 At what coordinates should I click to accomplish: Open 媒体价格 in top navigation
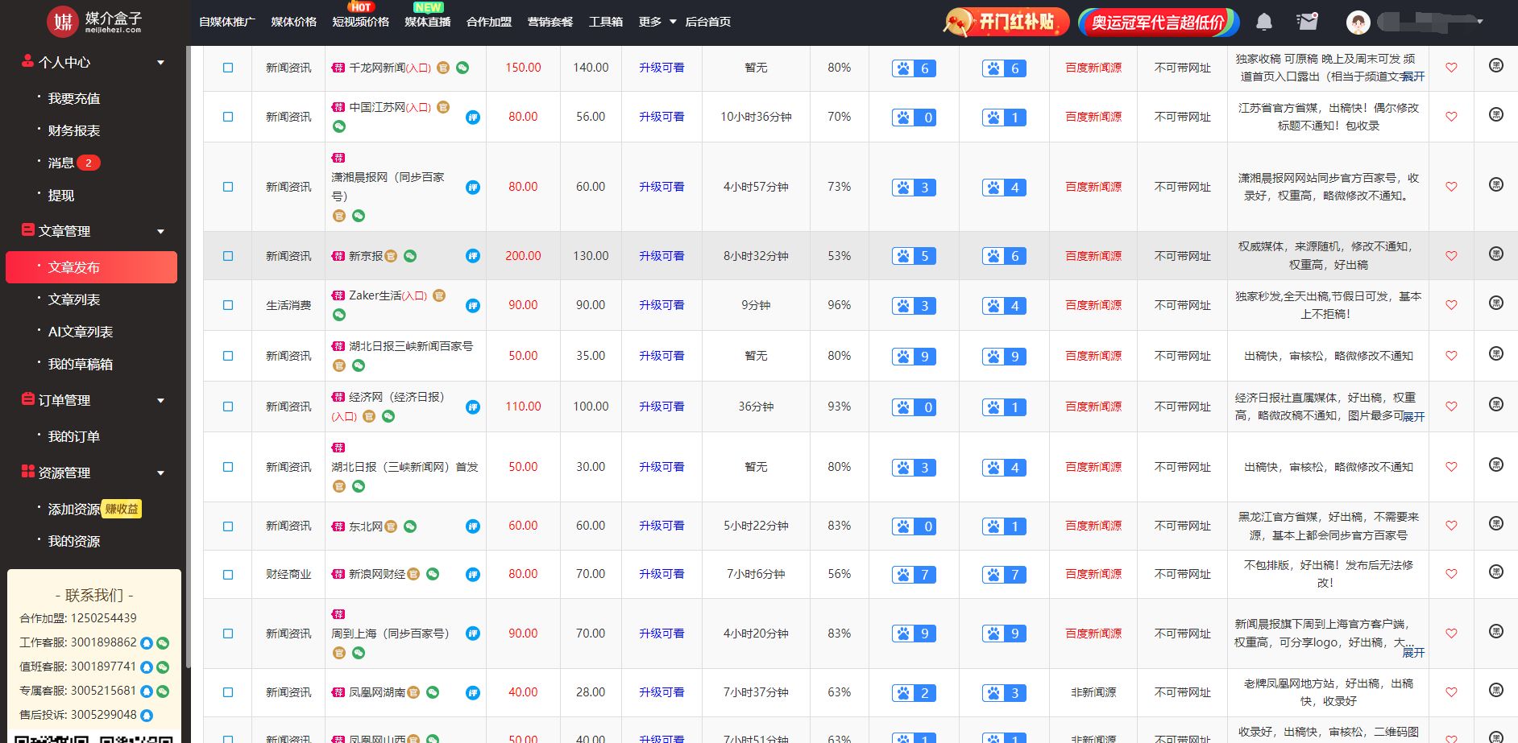[x=294, y=22]
